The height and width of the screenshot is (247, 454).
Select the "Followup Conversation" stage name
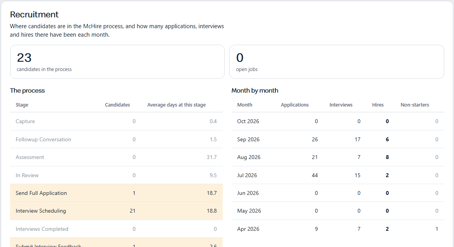[x=43, y=139]
